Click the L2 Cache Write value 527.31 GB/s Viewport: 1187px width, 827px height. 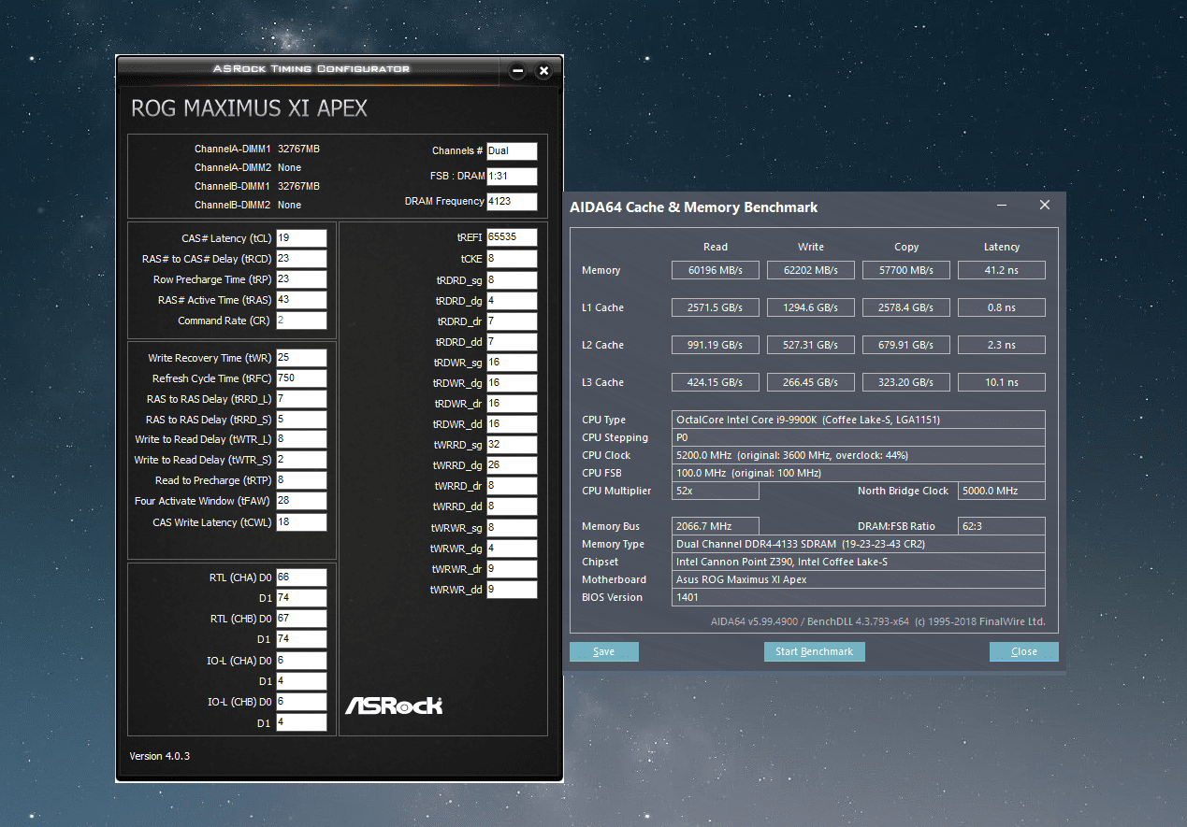(811, 345)
